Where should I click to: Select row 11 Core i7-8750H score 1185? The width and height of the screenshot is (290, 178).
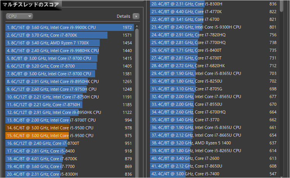point(70,105)
